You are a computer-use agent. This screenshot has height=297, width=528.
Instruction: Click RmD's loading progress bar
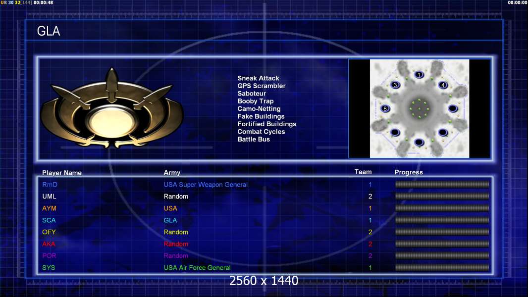tap(442, 184)
